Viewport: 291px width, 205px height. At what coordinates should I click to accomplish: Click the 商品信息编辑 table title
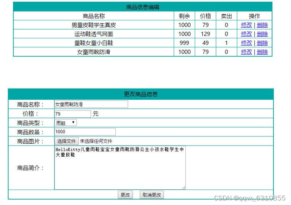pos(142,7)
